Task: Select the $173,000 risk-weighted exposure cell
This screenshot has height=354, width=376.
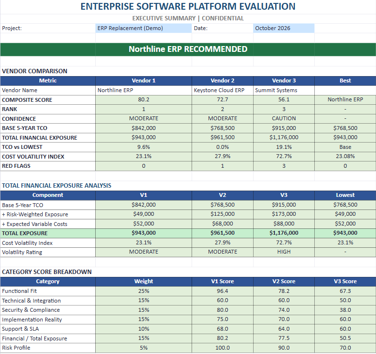Action: (x=284, y=214)
